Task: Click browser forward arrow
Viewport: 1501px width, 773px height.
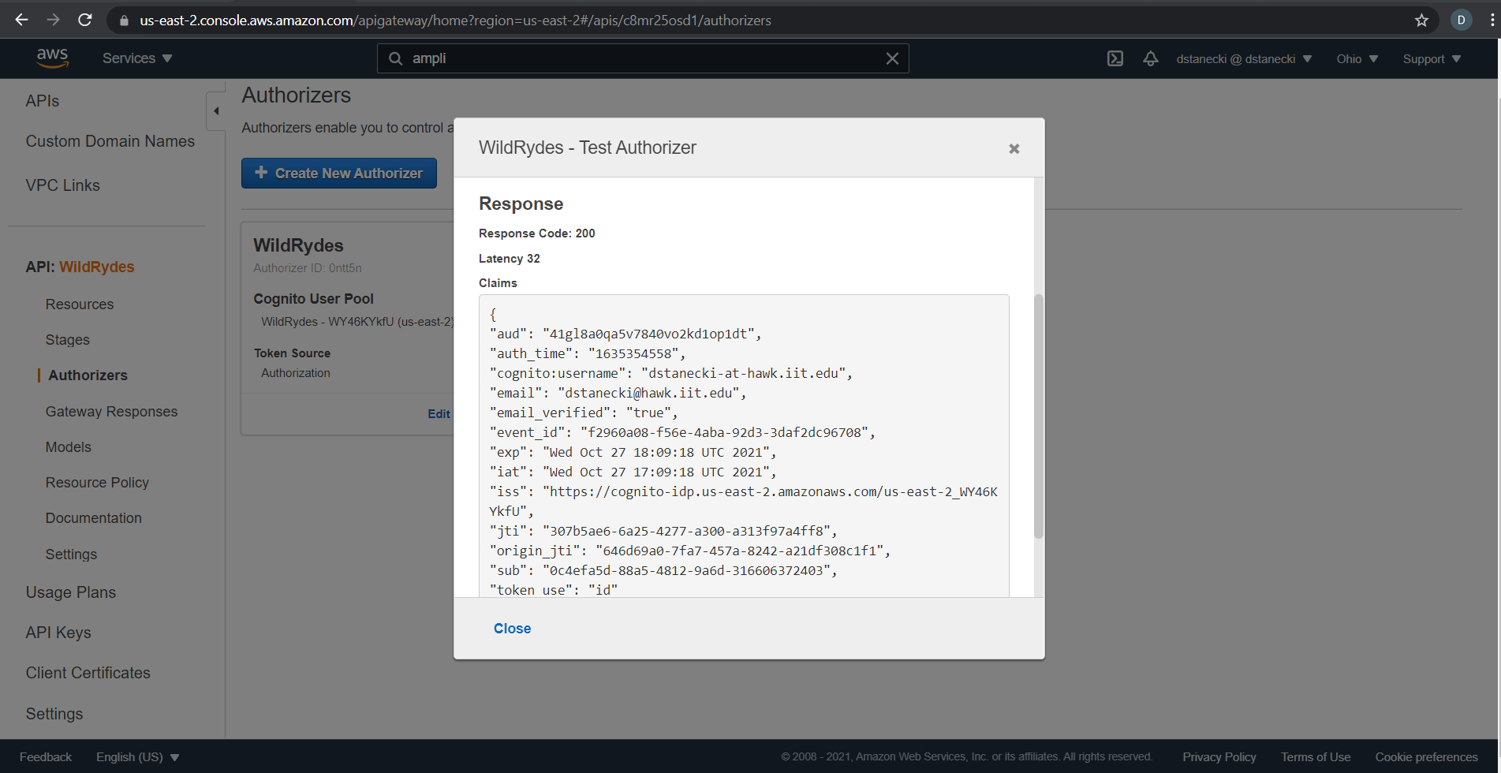Action: coord(53,20)
